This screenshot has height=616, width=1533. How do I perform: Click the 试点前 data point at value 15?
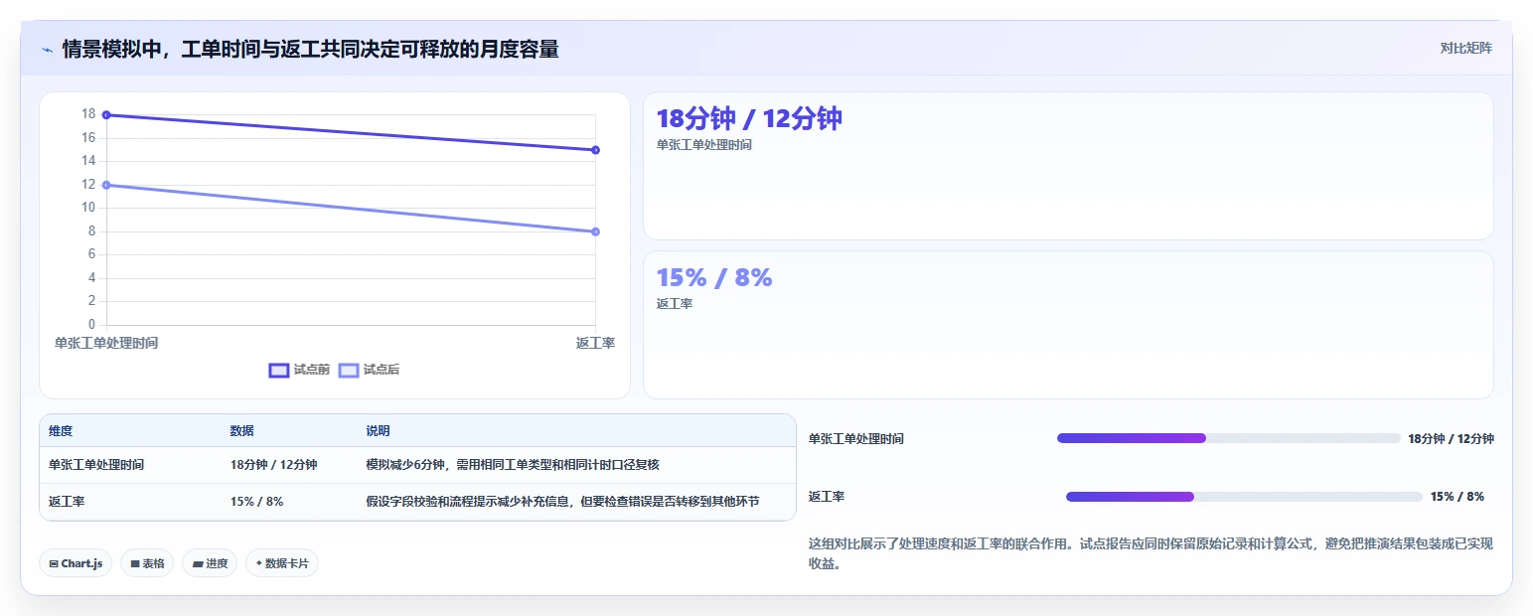coord(595,150)
